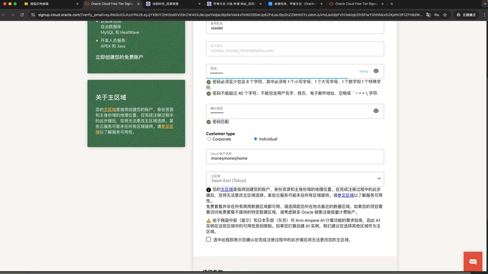Screen dimensions: 488x274
Task: Click the info icon beside the 主区域 description
Action: 209,190
